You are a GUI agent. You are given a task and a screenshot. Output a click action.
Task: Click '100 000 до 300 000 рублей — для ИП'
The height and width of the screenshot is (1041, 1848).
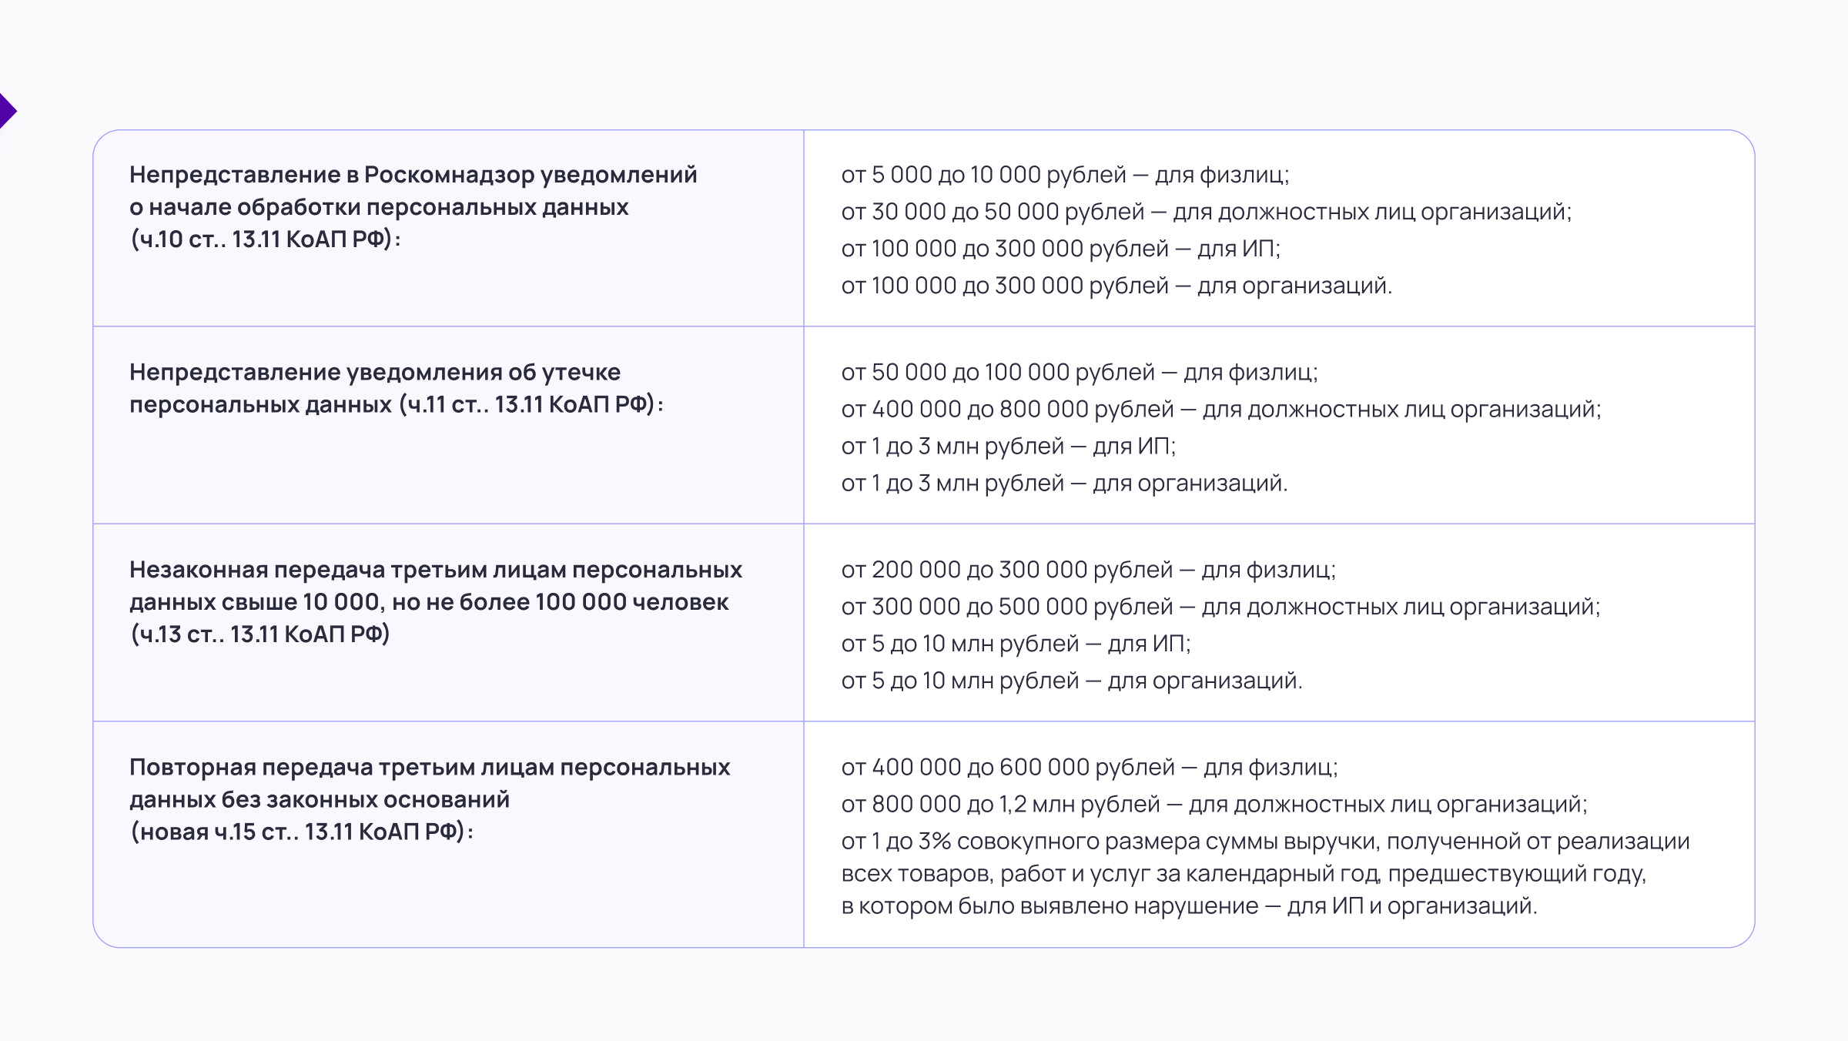click(1060, 249)
